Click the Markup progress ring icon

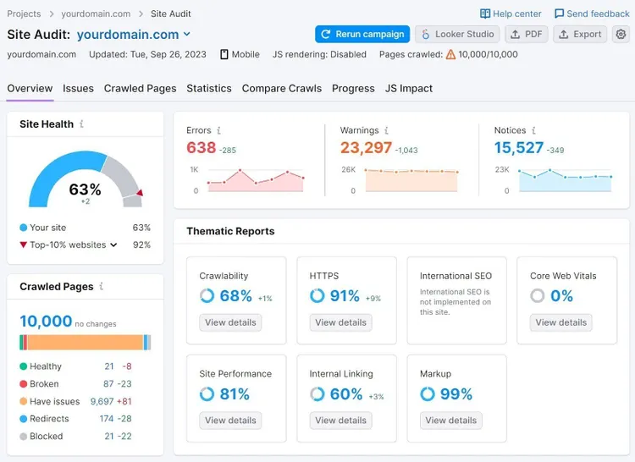click(428, 393)
